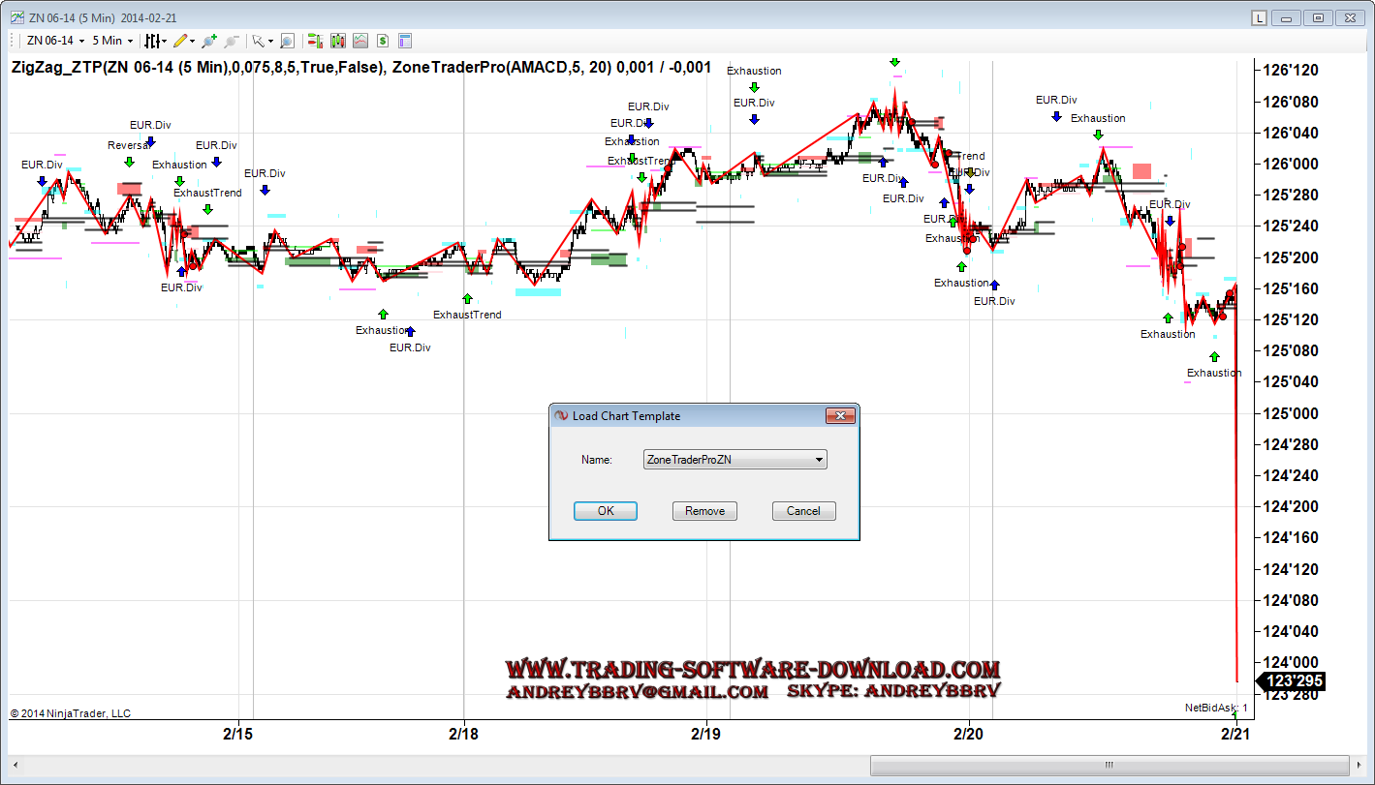This screenshot has height=785, width=1375.
Task: Click the Remove template button
Action: [x=704, y=511]
